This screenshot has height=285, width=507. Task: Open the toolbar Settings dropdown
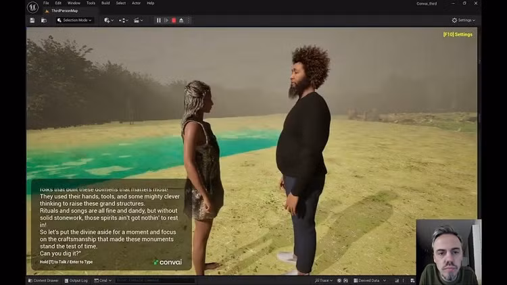pos(463,20)
